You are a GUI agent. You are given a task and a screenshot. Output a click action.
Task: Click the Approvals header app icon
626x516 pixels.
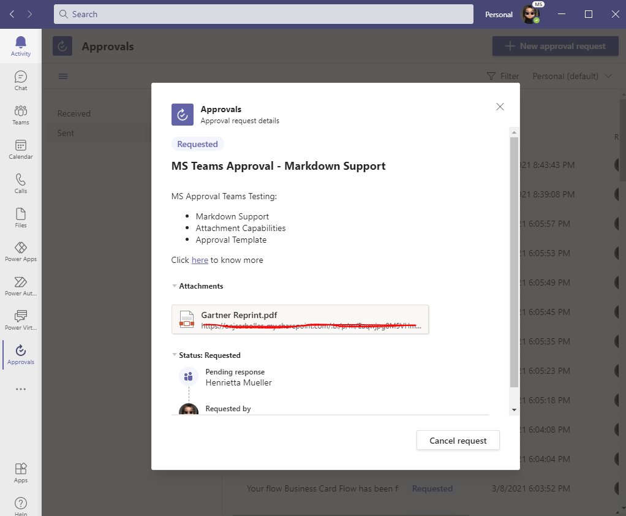tap(62, 47)
